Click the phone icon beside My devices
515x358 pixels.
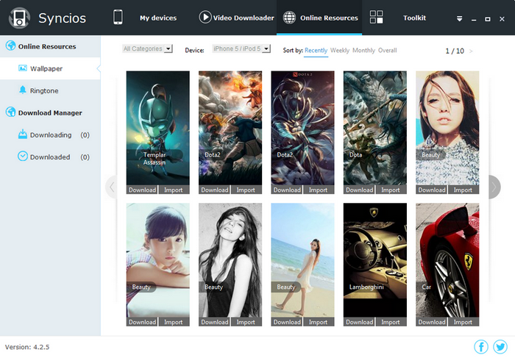[118, 17]
